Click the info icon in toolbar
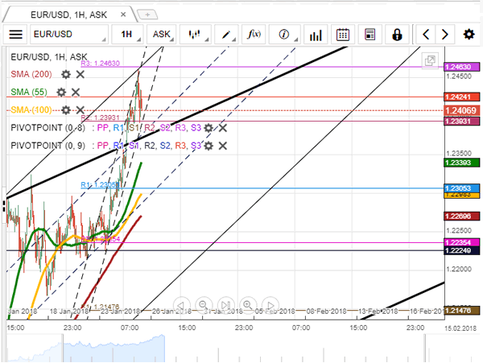Image resolution: width=483 pixels, height=363 pixels. click(286, 34)
